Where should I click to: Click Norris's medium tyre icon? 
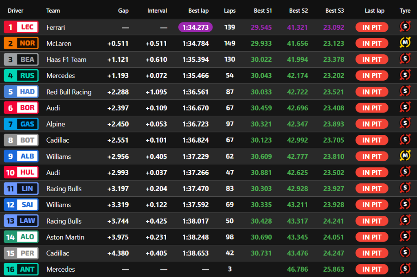(405, 43)
